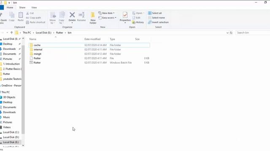Click the Delete X icon
The width and height of the screenshot is (270, 151).
[72, 15]
